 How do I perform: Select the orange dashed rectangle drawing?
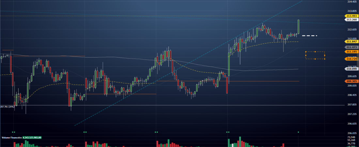(x=315, y=55)
